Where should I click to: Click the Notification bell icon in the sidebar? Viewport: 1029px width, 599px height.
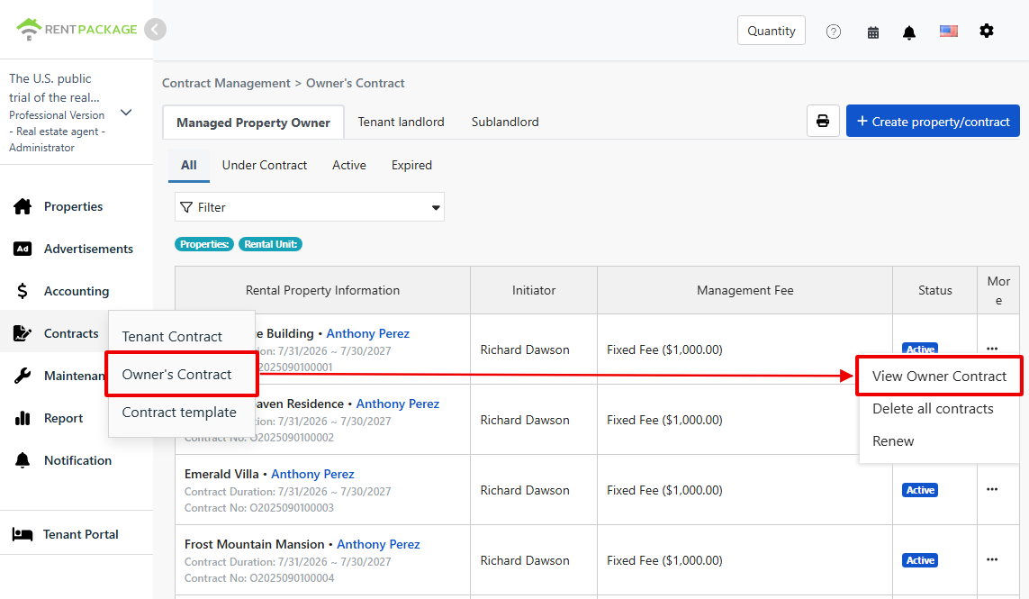pyautogui.click(x=23, y=460)
